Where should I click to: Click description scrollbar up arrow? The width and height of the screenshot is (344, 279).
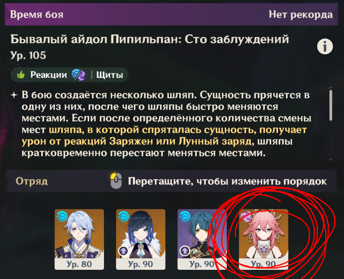click(331, 87)
